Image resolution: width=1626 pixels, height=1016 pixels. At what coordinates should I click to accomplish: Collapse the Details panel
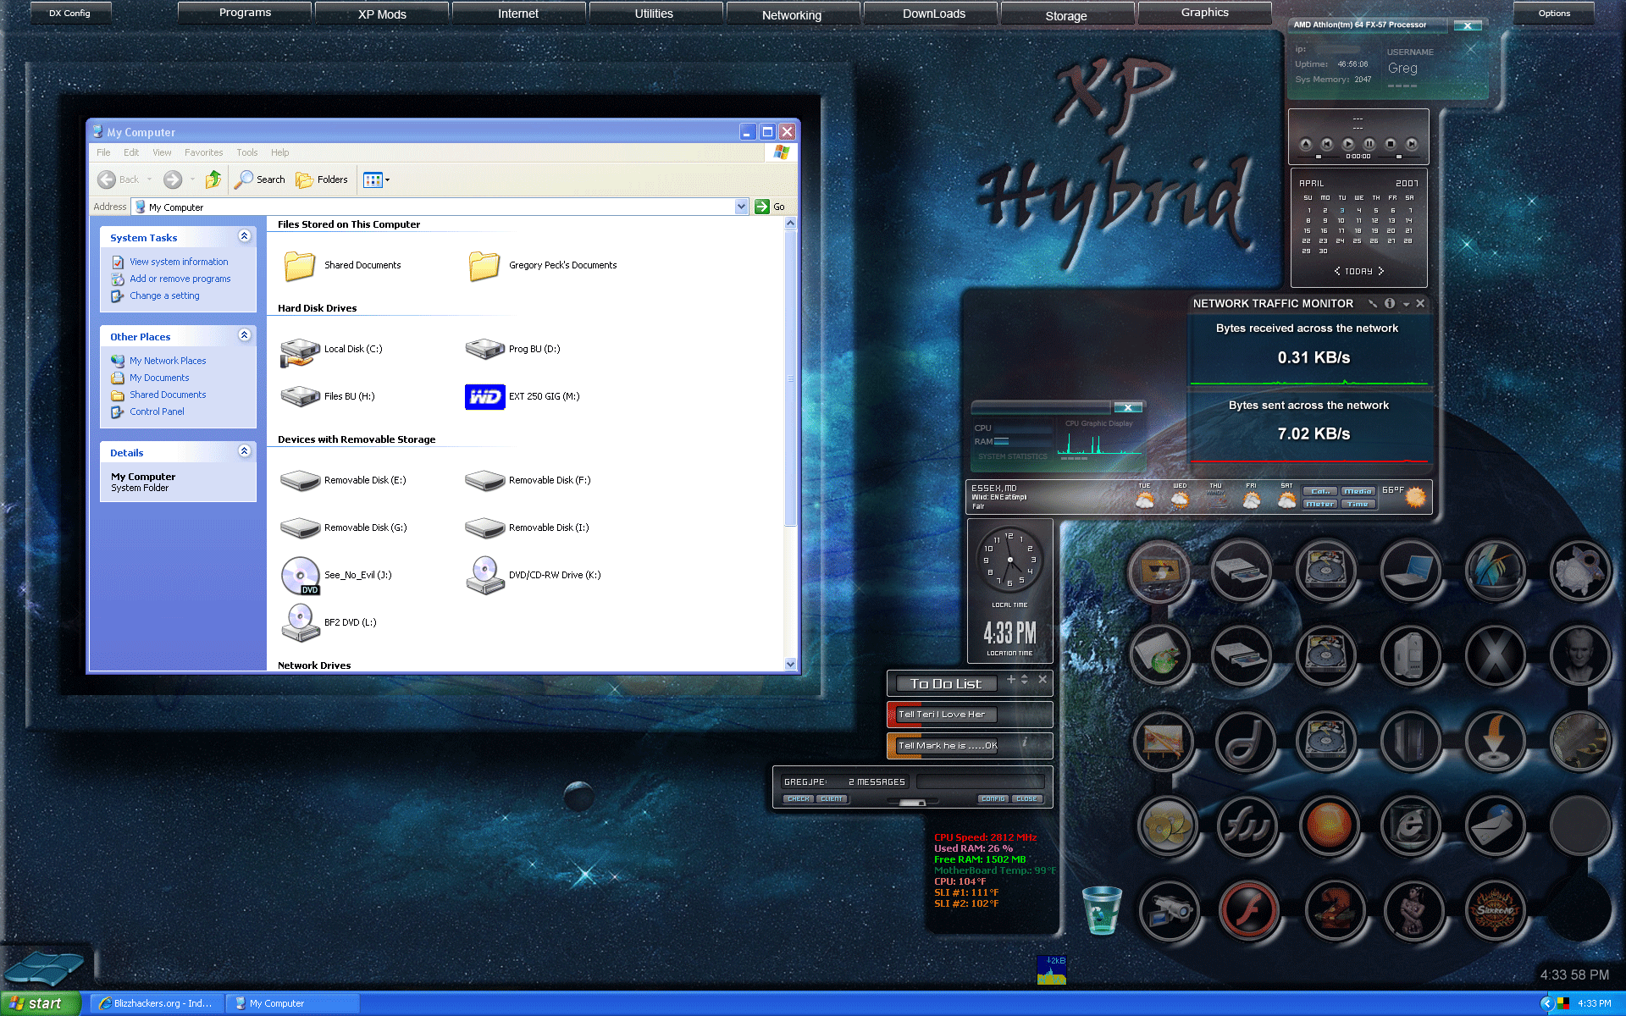pyautogui.click(x=244, y=451)
